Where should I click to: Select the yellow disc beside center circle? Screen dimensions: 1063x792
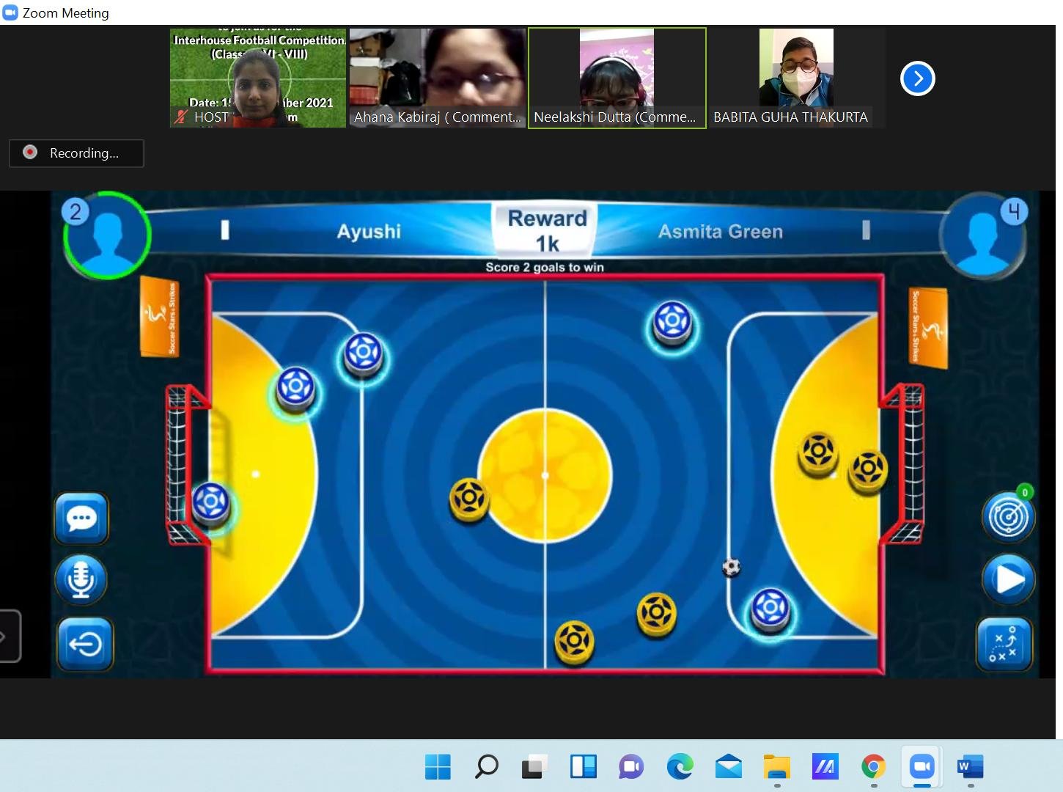coord(469,499)
